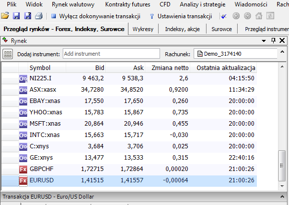Click CFD icon of EBAY:xnas row
This screenshot has height=205, width=289.
23,102
